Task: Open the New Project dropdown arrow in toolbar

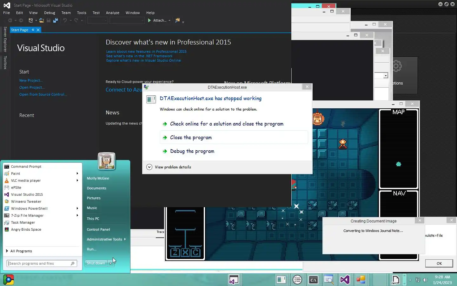Action: tap(36, 21)
